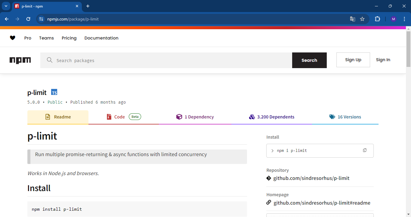The height and width of the screenshot is (217, 411).
Task: Click the scrollbar's down arrow
Action: (x=409, y=215)
